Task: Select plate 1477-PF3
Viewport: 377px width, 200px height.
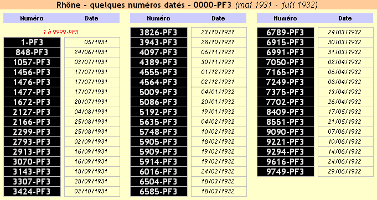Action: [x=32, y=92]
